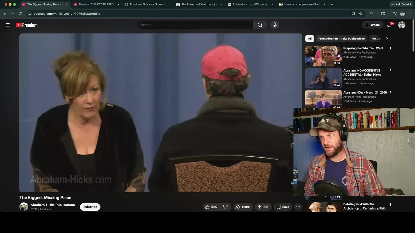Focus the YouTube search field

196,25
